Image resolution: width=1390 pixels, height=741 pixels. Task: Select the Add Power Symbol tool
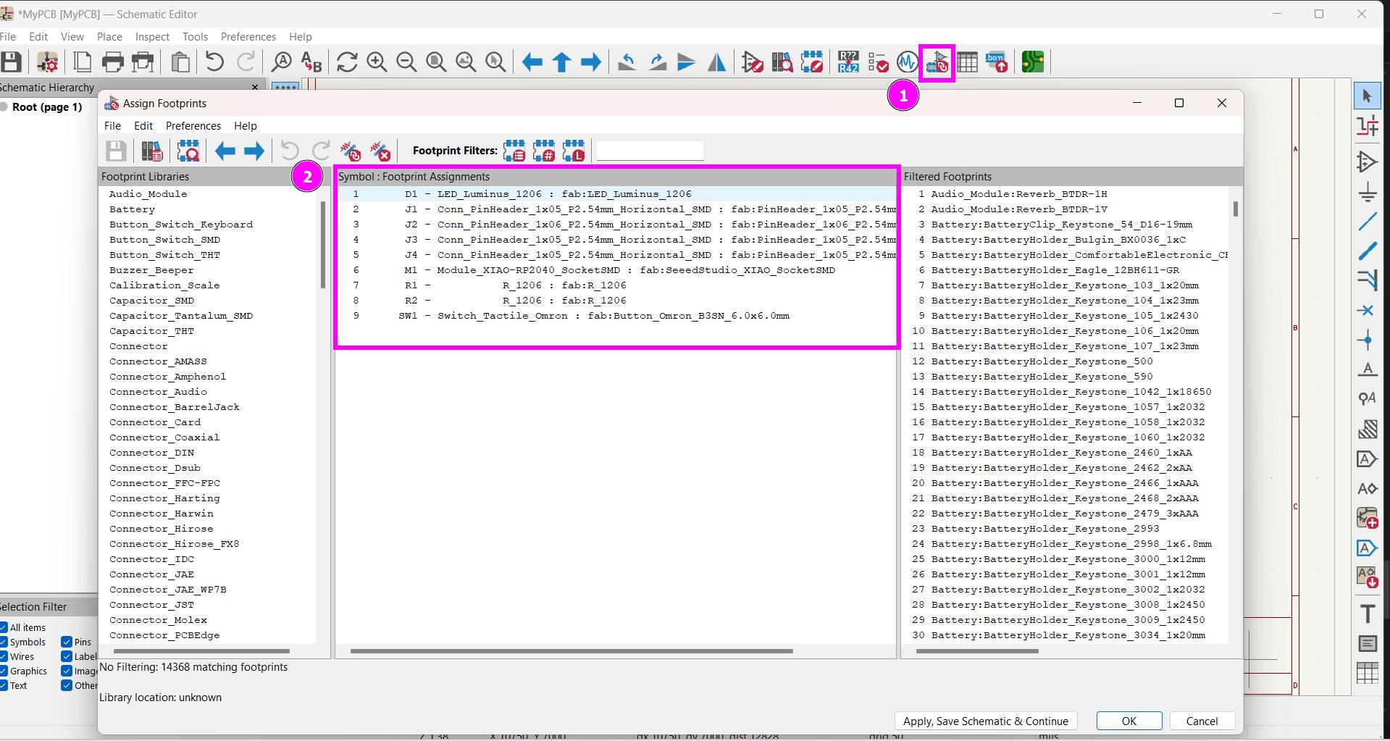[x=1368, y=191]
